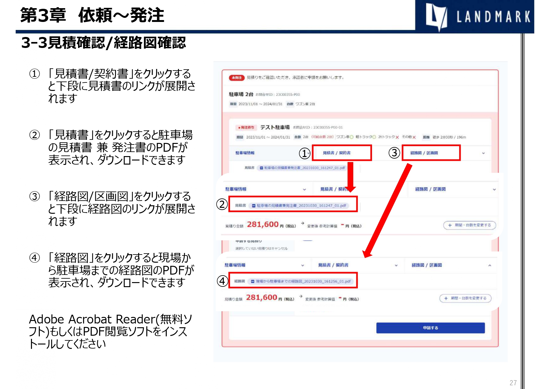550x389 pixels.
Task: Click the 申請する submit button
Action: coord(430,328)
